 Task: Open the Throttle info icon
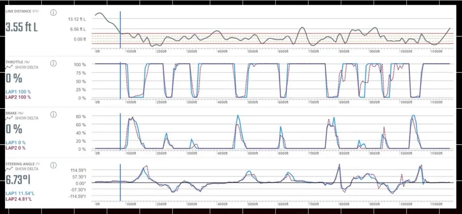(x=53, y=64)
